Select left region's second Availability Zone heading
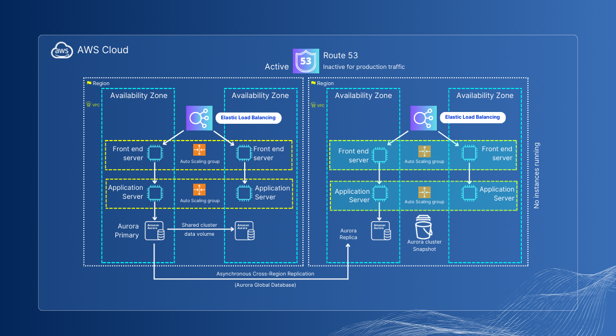The height and width of the screenshot is (336, 616). 260,96
